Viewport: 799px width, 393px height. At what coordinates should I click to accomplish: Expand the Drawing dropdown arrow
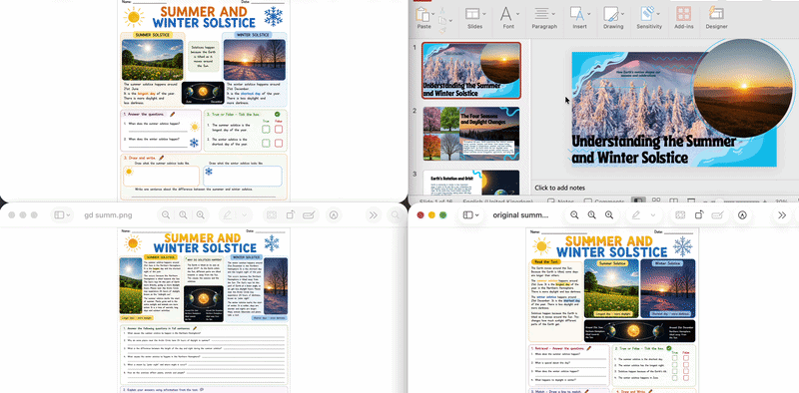(x=623, y=14)
